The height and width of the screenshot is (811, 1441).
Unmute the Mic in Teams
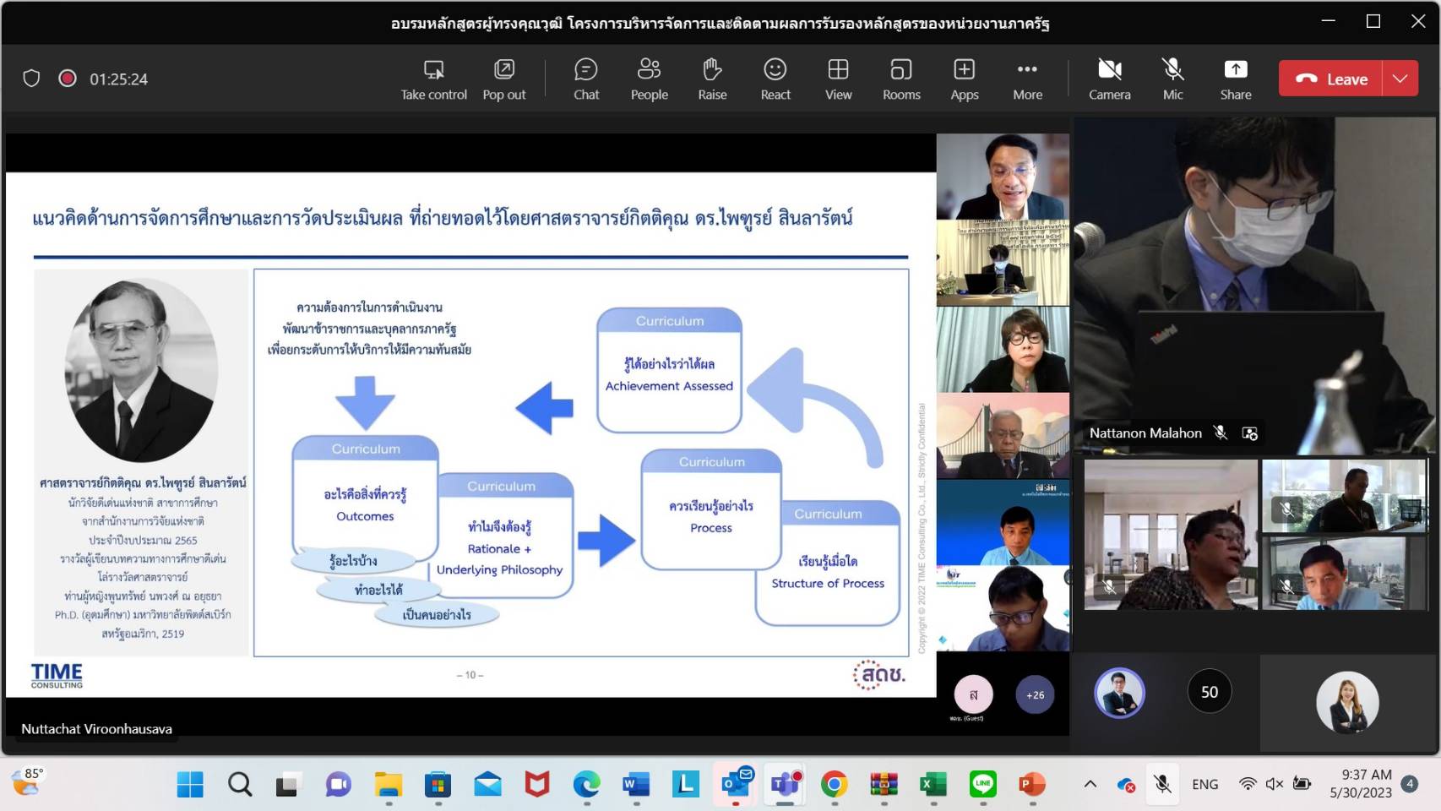pyautogui.click(x=1172, y=79)
